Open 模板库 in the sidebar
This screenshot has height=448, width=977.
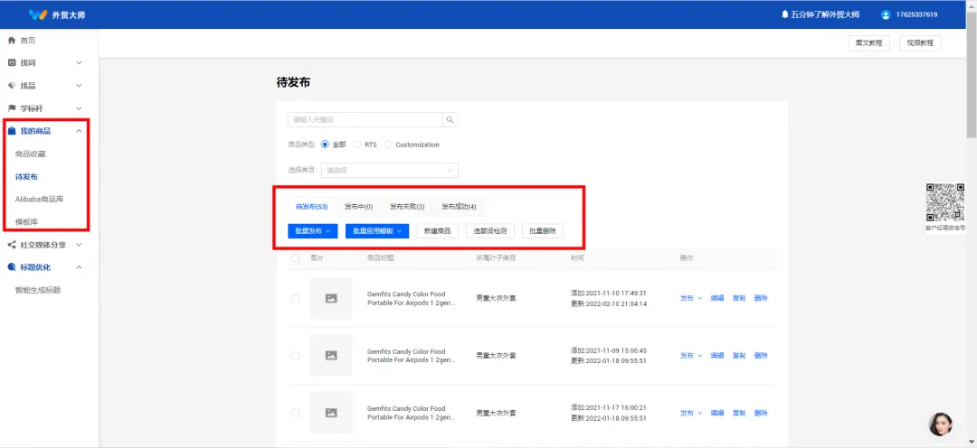tap(27, 221)
